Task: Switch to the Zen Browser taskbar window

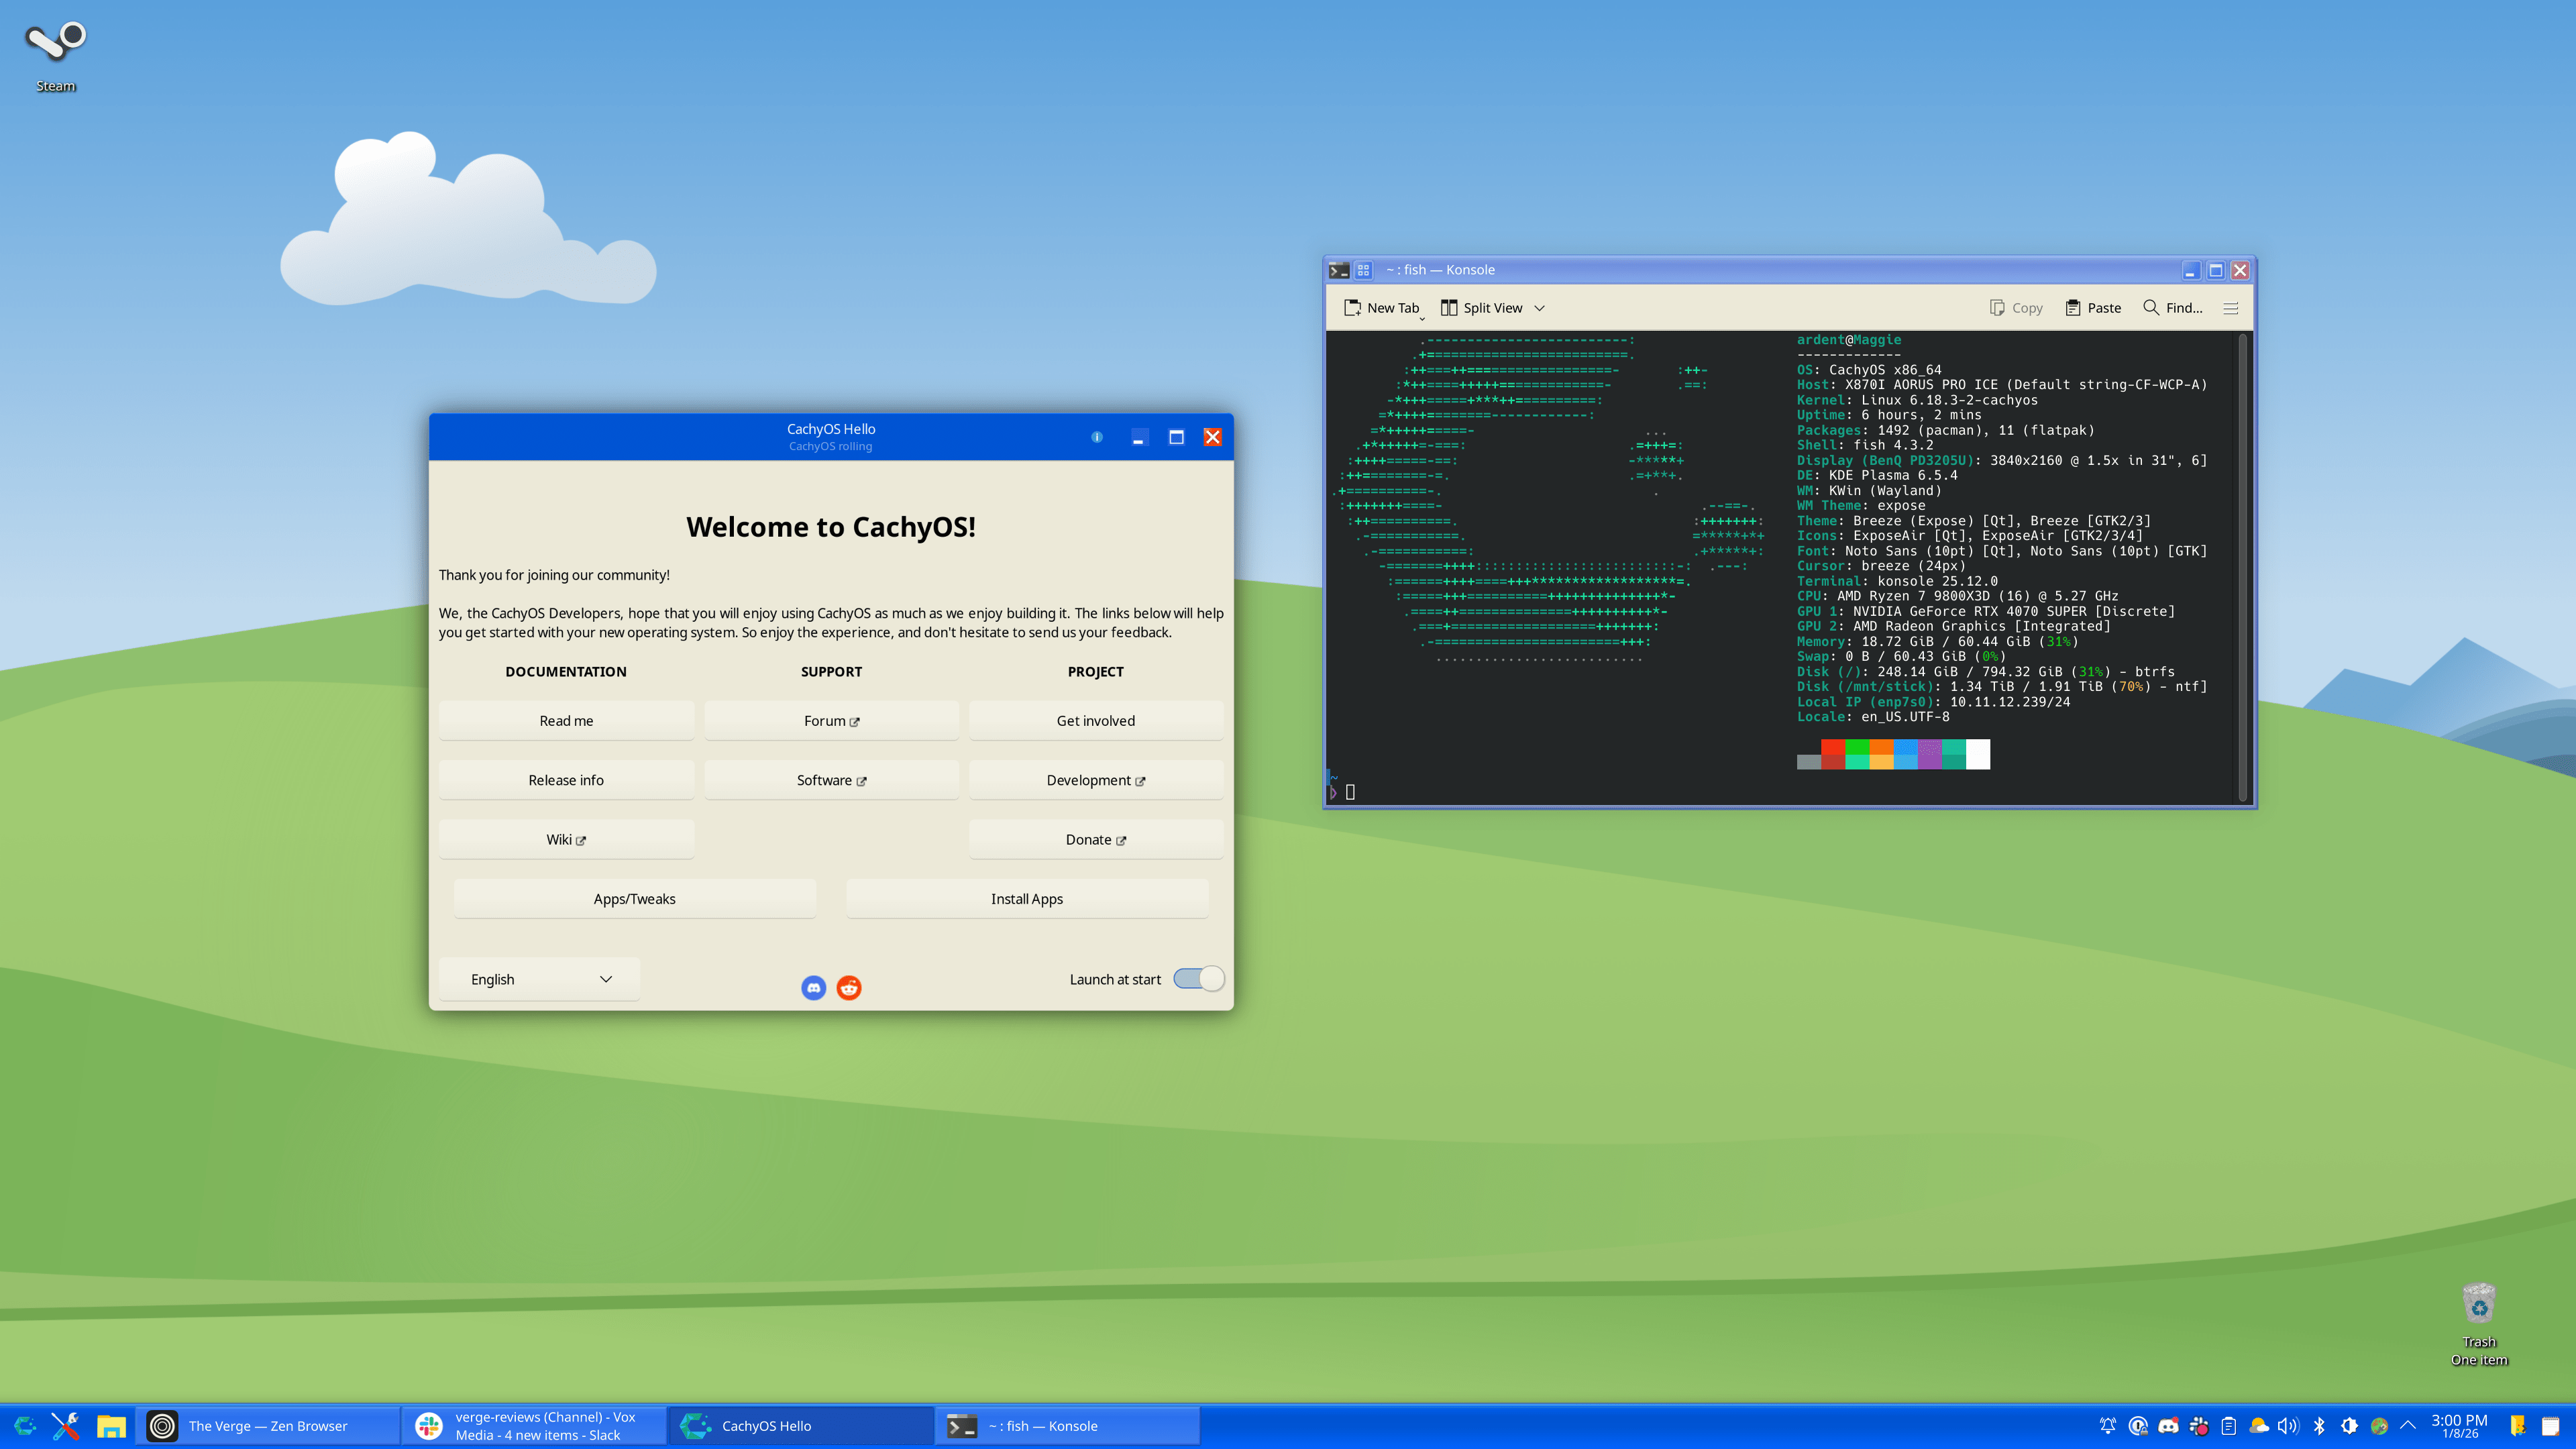Action: [x=270, y=1425]
